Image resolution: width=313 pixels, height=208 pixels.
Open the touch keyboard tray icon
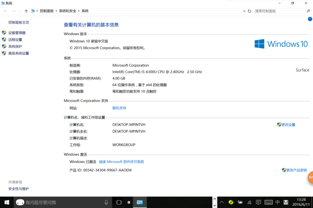[x=268, y=203]
